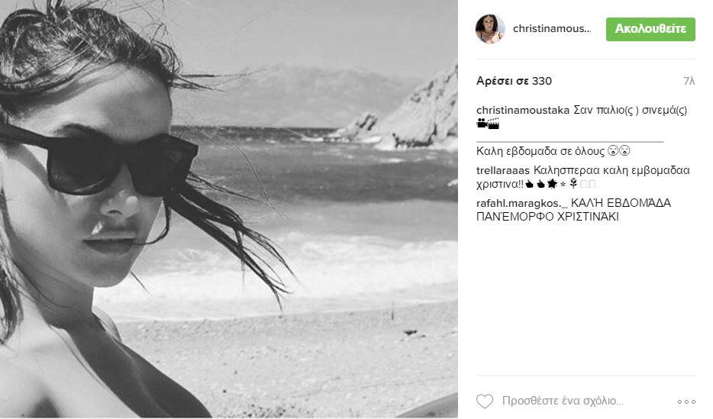Click the rose emoji in trellaraaas comment
This screenshot has width=713, height=419.
[x=573, y=184]
